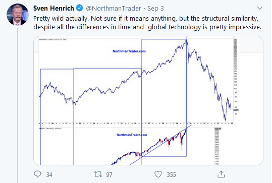Viewport: 272px width, 183px height.
Task: Open the attached chart image
Action: [148, 100]
